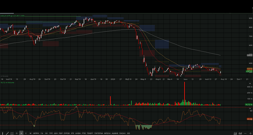Select the line drawing tool
This screenshot has height=135, width=253.
point(7,133)
